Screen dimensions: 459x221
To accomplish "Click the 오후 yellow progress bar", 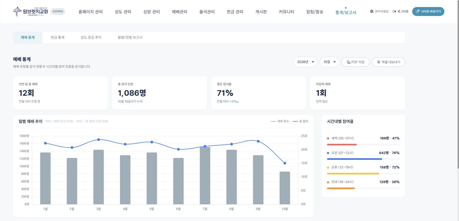I will click(353, 173).
